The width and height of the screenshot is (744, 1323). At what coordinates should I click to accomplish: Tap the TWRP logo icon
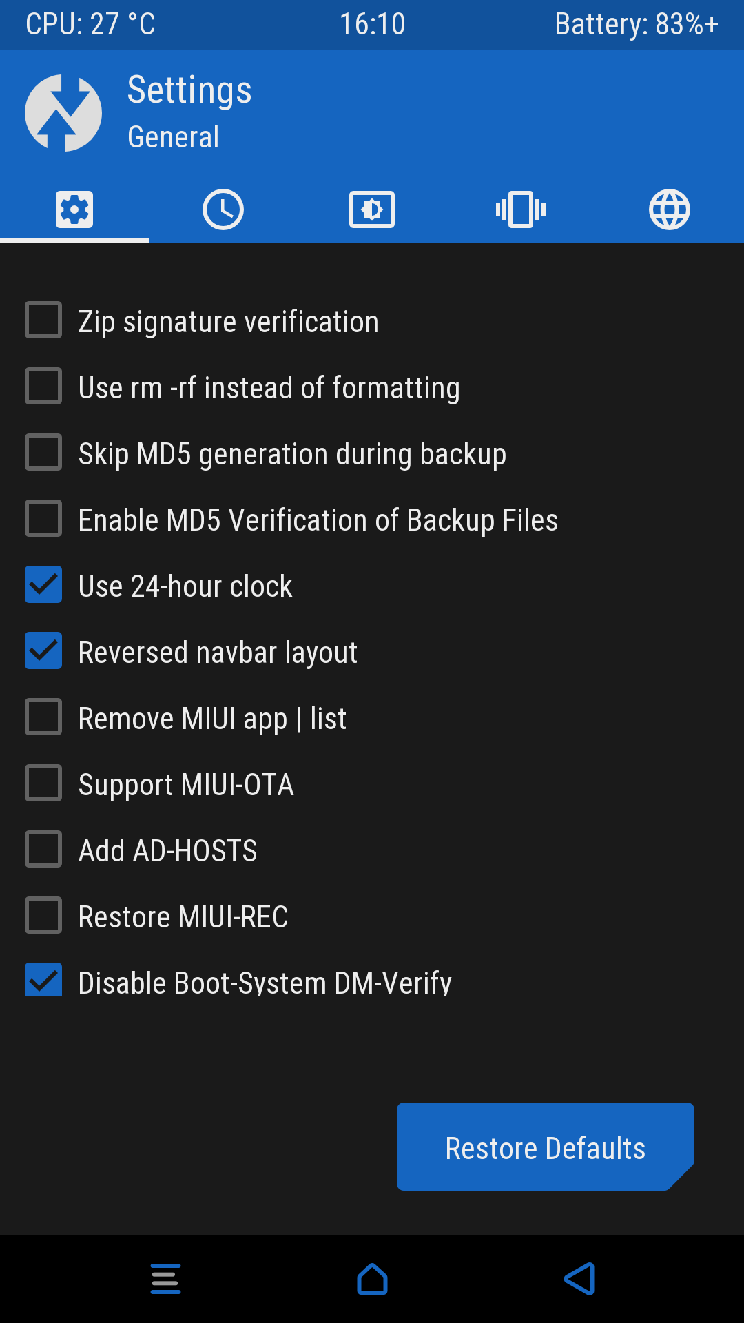[x=63, y=113]
